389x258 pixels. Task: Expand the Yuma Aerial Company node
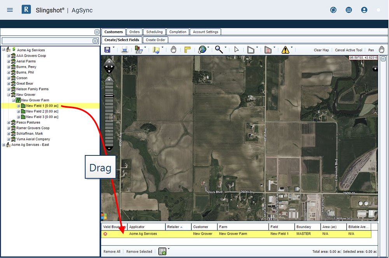(9, 139)
